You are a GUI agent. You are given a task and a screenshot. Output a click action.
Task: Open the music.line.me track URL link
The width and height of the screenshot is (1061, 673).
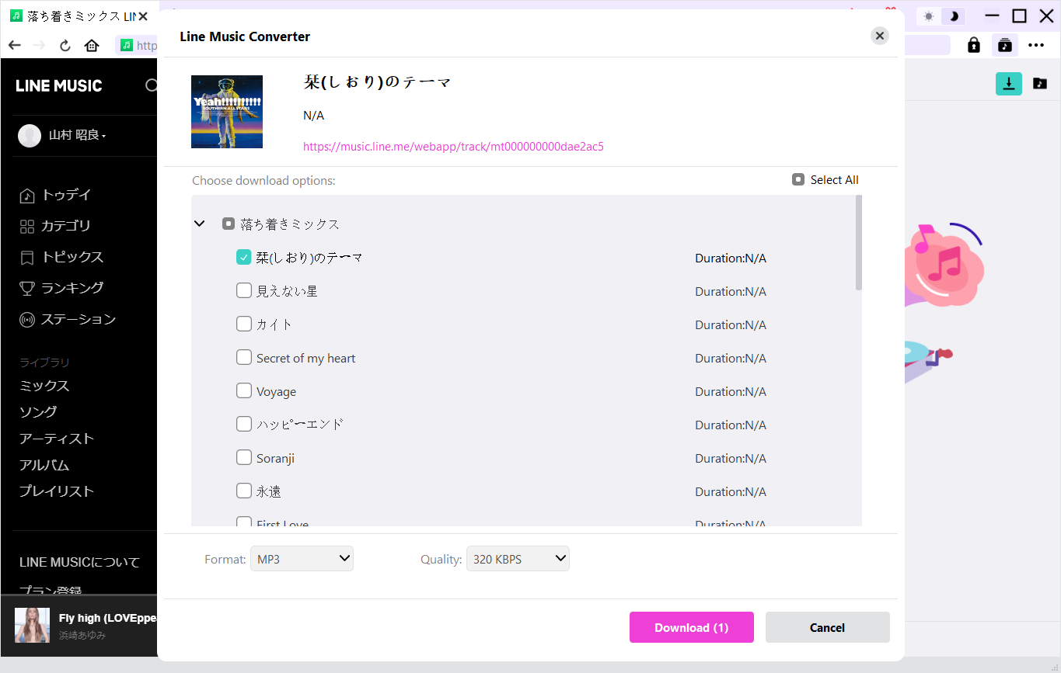click(453, 146)
